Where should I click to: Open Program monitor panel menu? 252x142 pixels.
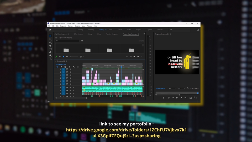[170, 34]
